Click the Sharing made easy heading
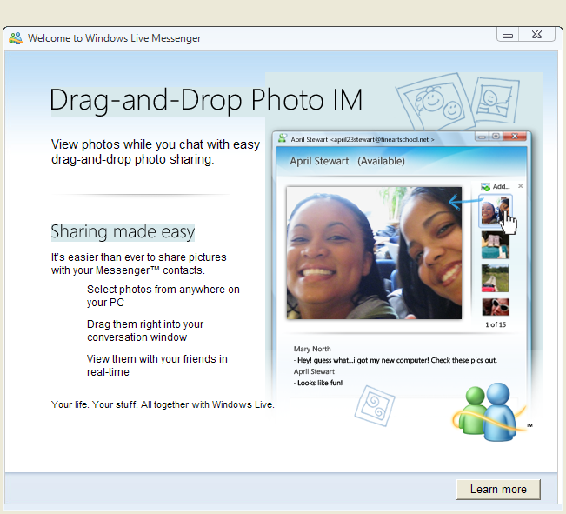 [123, 231]
